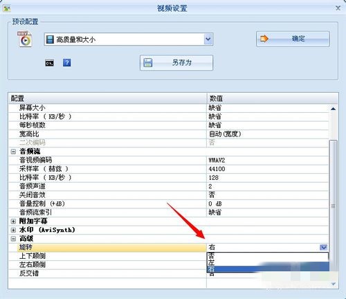Click the app icon in title bar
Screen dimensions: 346x299
(x=7, y=8)
